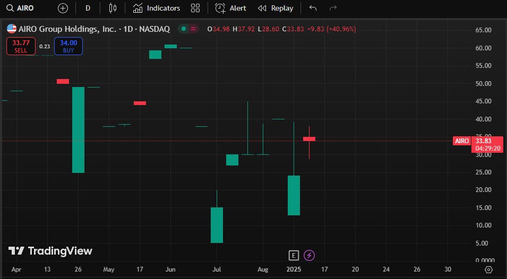Click the 65.00 price axis label
Viewport: 507px width, 279px height.
coord(484,30)
